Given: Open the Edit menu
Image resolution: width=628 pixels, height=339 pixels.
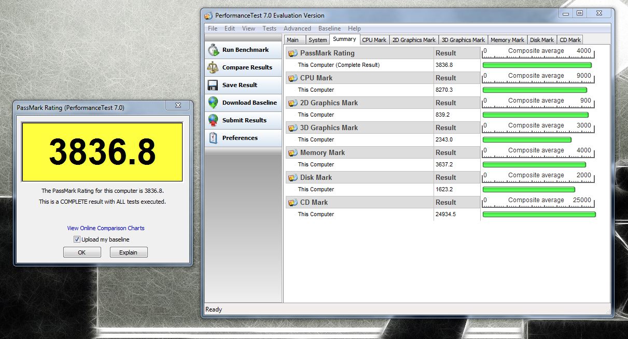Looking at the screenshot, I should coord(230,29).
